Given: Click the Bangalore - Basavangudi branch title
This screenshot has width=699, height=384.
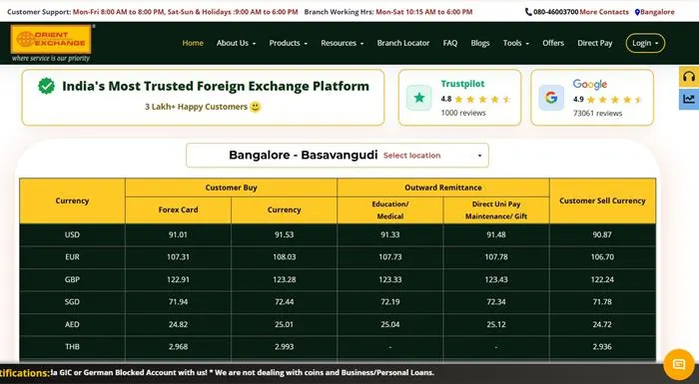Looking at the screenshot, I should click(x=304, y=155).
